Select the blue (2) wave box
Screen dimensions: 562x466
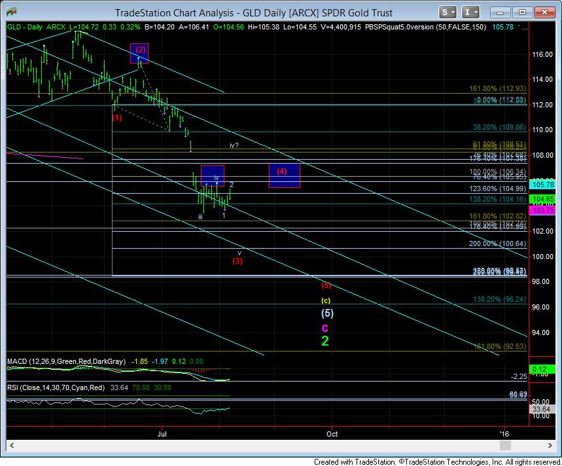(x=140, y=53)
